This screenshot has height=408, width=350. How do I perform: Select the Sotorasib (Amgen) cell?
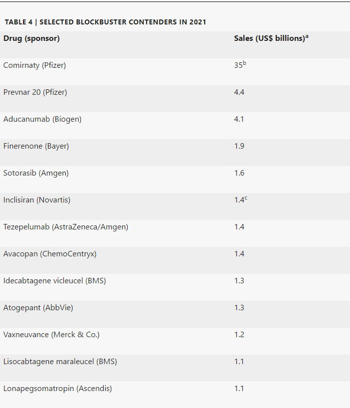[36, 173]
